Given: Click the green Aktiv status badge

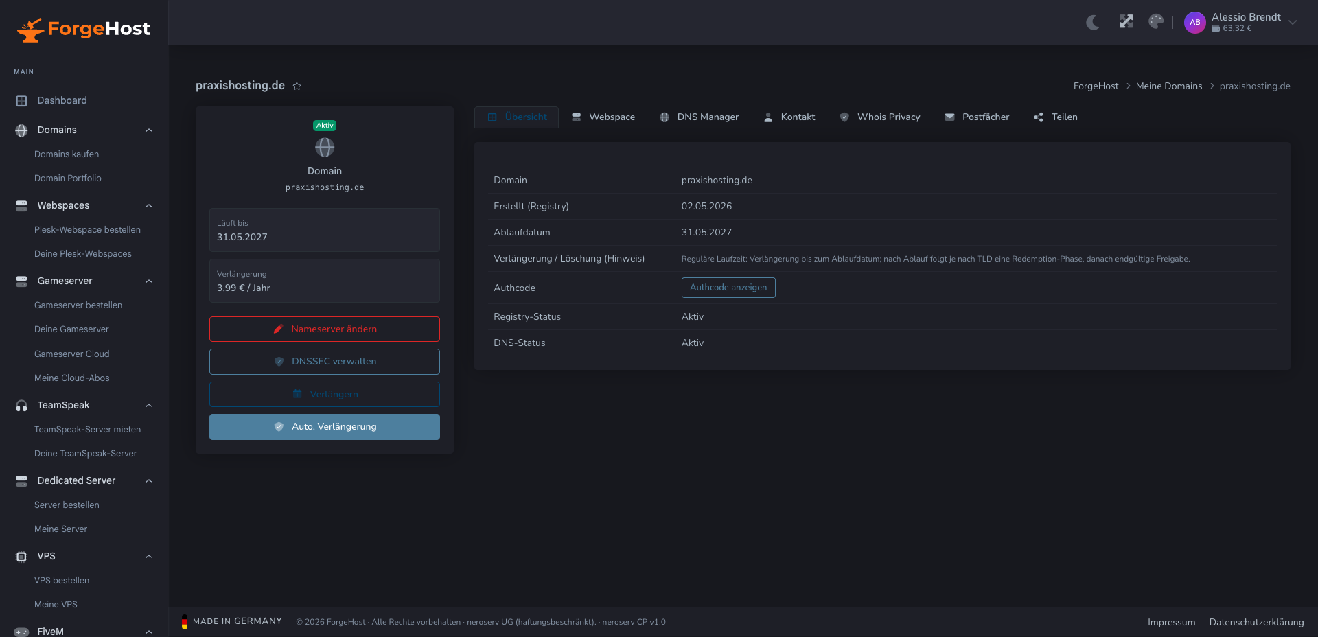Looking at the screenshot, I should pos(325,126).
